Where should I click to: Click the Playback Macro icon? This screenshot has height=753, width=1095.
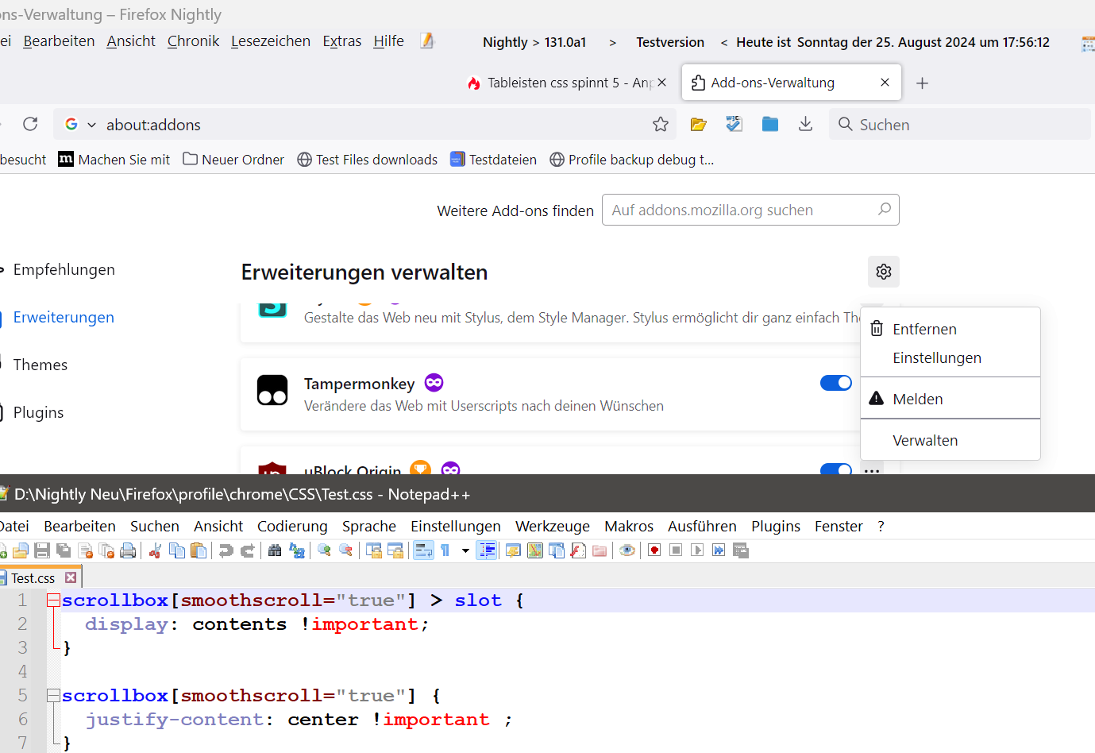[697, 550]
